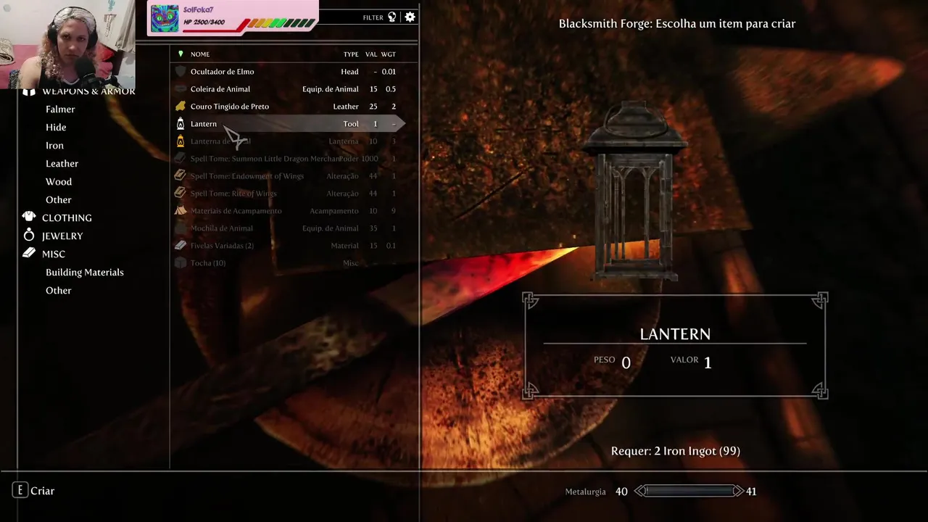Select the Weapons & Armor category

click(x=88, y=91)
